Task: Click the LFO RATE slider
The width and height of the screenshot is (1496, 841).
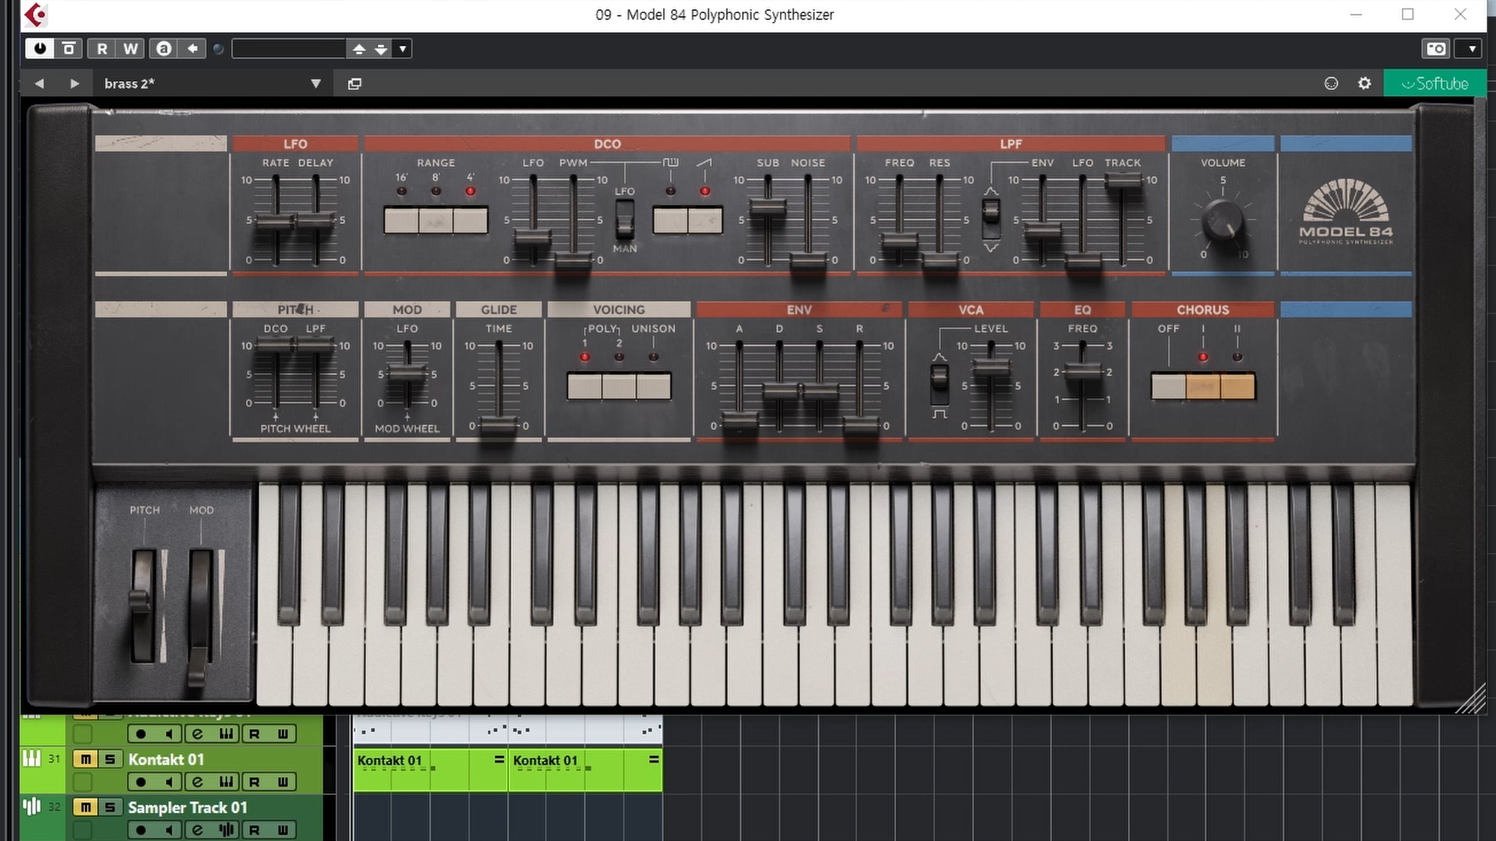Action: (276, 220)
